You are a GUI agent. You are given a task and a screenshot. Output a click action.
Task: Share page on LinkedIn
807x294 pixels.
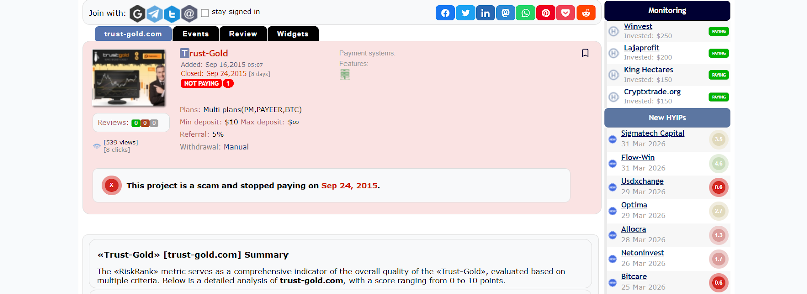[x=485, y=13]
